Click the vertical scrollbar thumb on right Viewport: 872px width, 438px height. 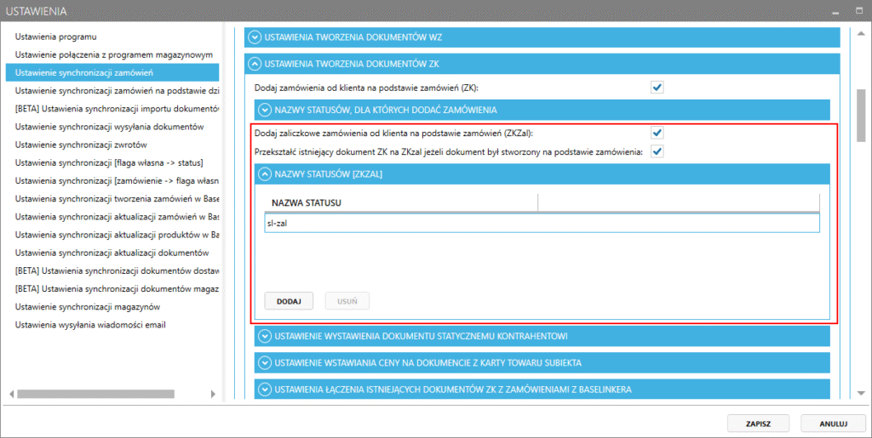(860, 111)
